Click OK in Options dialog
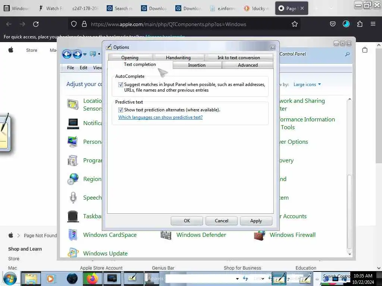The width and height of the screenshot is (382, 286). pos(187,221)
